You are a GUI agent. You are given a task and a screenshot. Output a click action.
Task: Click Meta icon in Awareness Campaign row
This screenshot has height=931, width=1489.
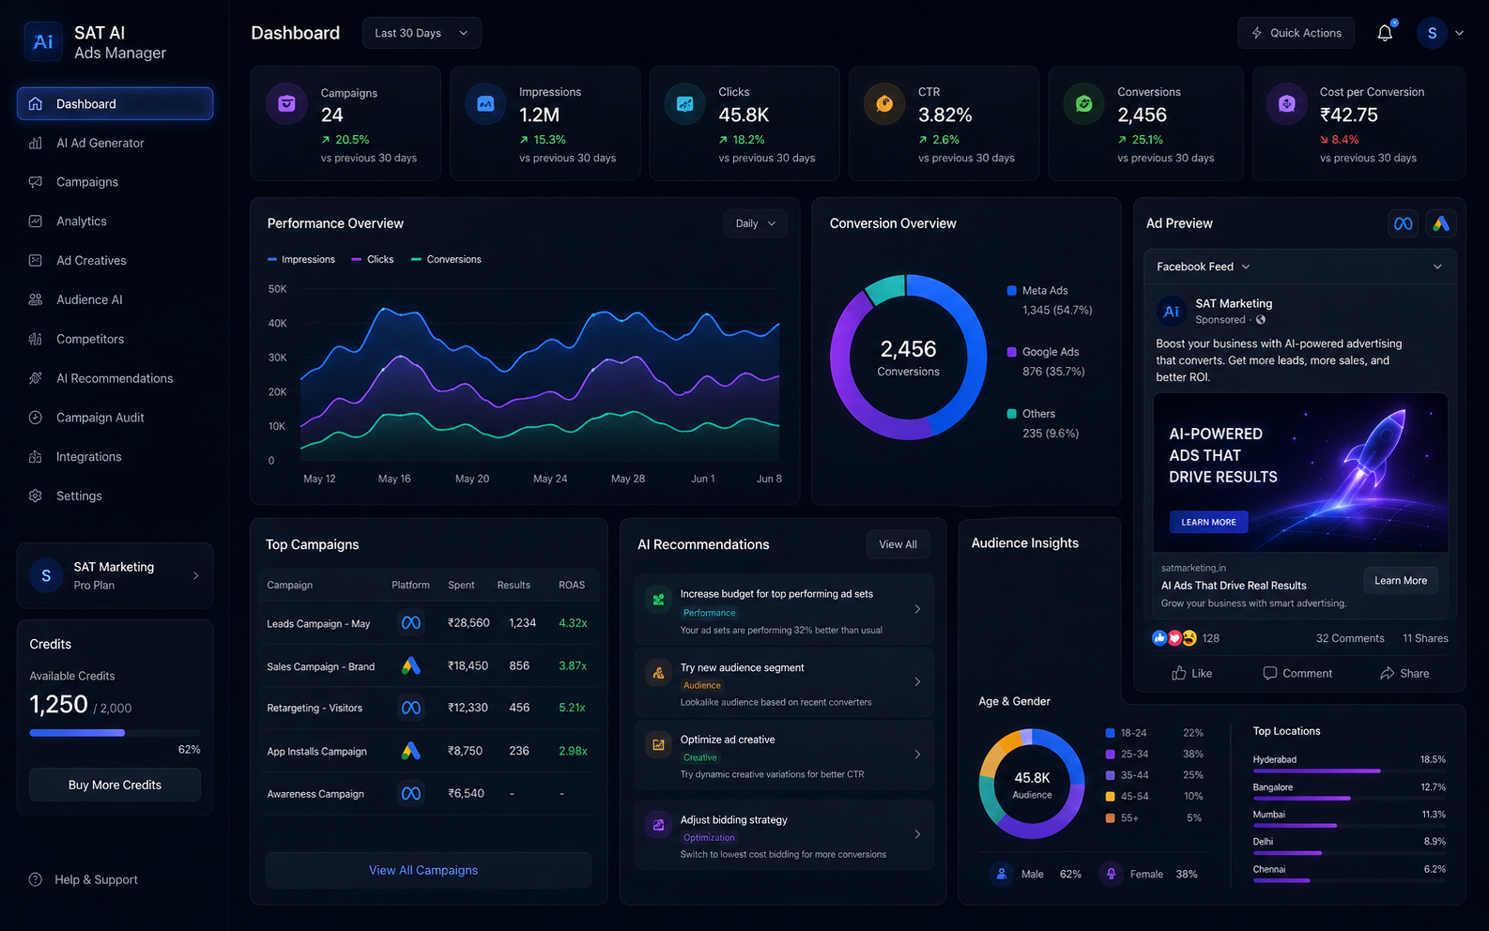pyautogui.click(x=411, y=794)
